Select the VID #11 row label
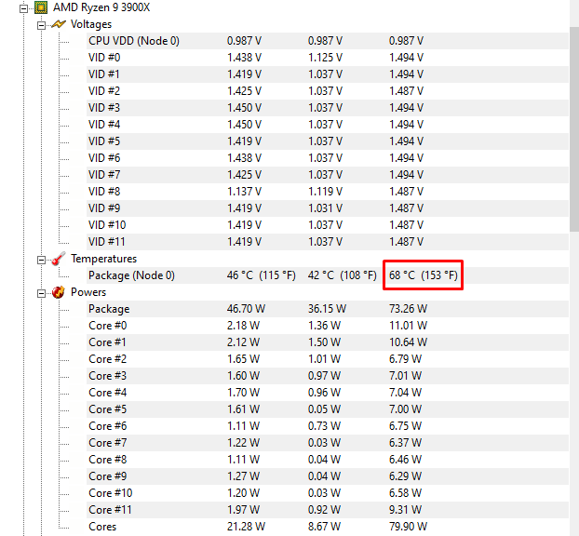The image size is (579, 536). tap(107, 242)
